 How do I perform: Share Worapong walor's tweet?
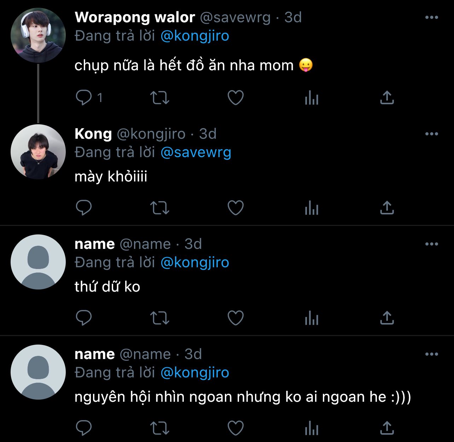(387, 98)
